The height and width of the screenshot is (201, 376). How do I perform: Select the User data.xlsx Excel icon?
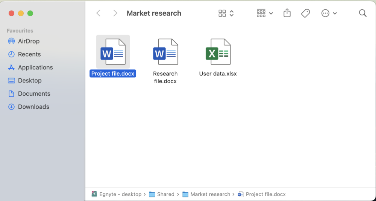[x=218, y=52]
